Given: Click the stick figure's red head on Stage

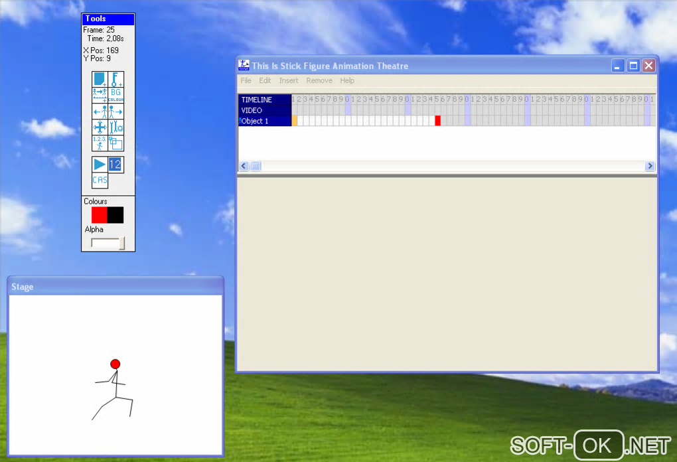Looking at the screenshot, I should [x=115, y=364].
